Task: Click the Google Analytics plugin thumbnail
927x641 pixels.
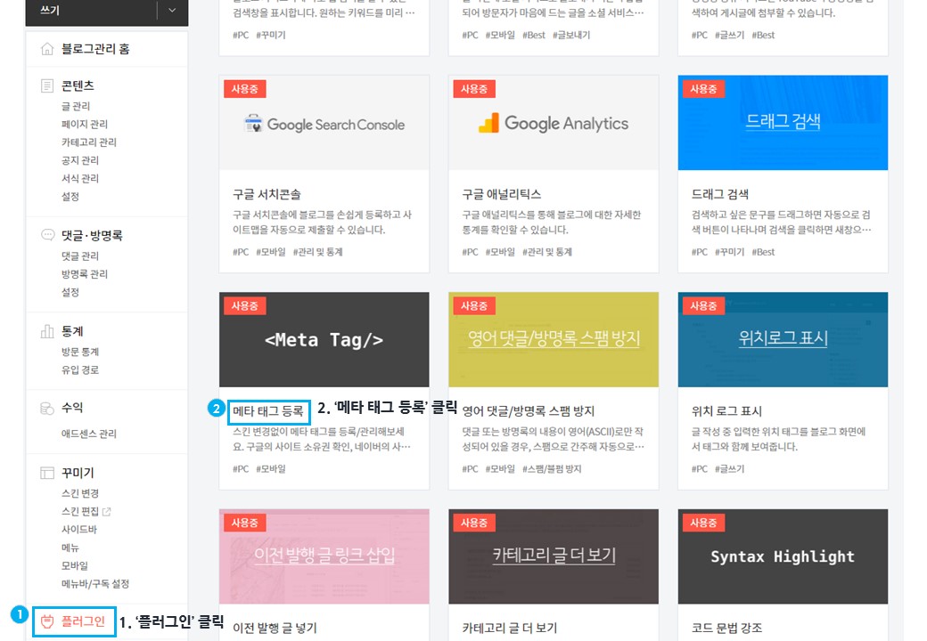Action: [x=554, y=123]
